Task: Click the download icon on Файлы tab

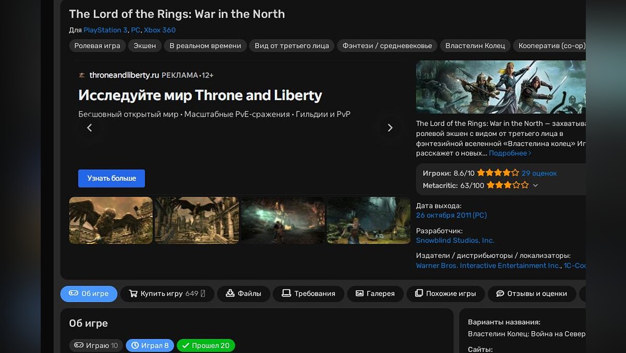Action: click(230, 294)
